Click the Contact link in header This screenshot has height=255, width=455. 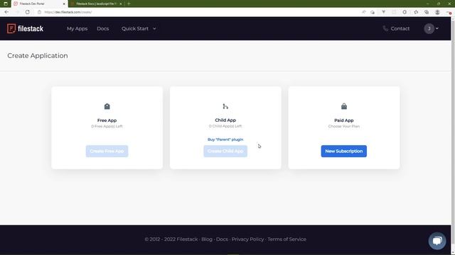[x=400, y=28]
